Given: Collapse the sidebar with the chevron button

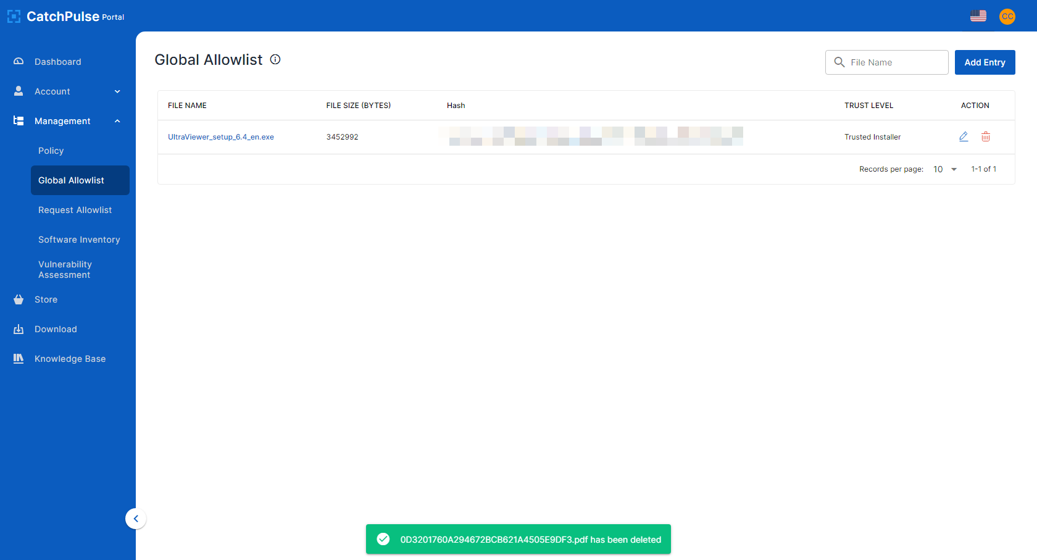Looking at the screenshot, I should [x=136, y=519].
